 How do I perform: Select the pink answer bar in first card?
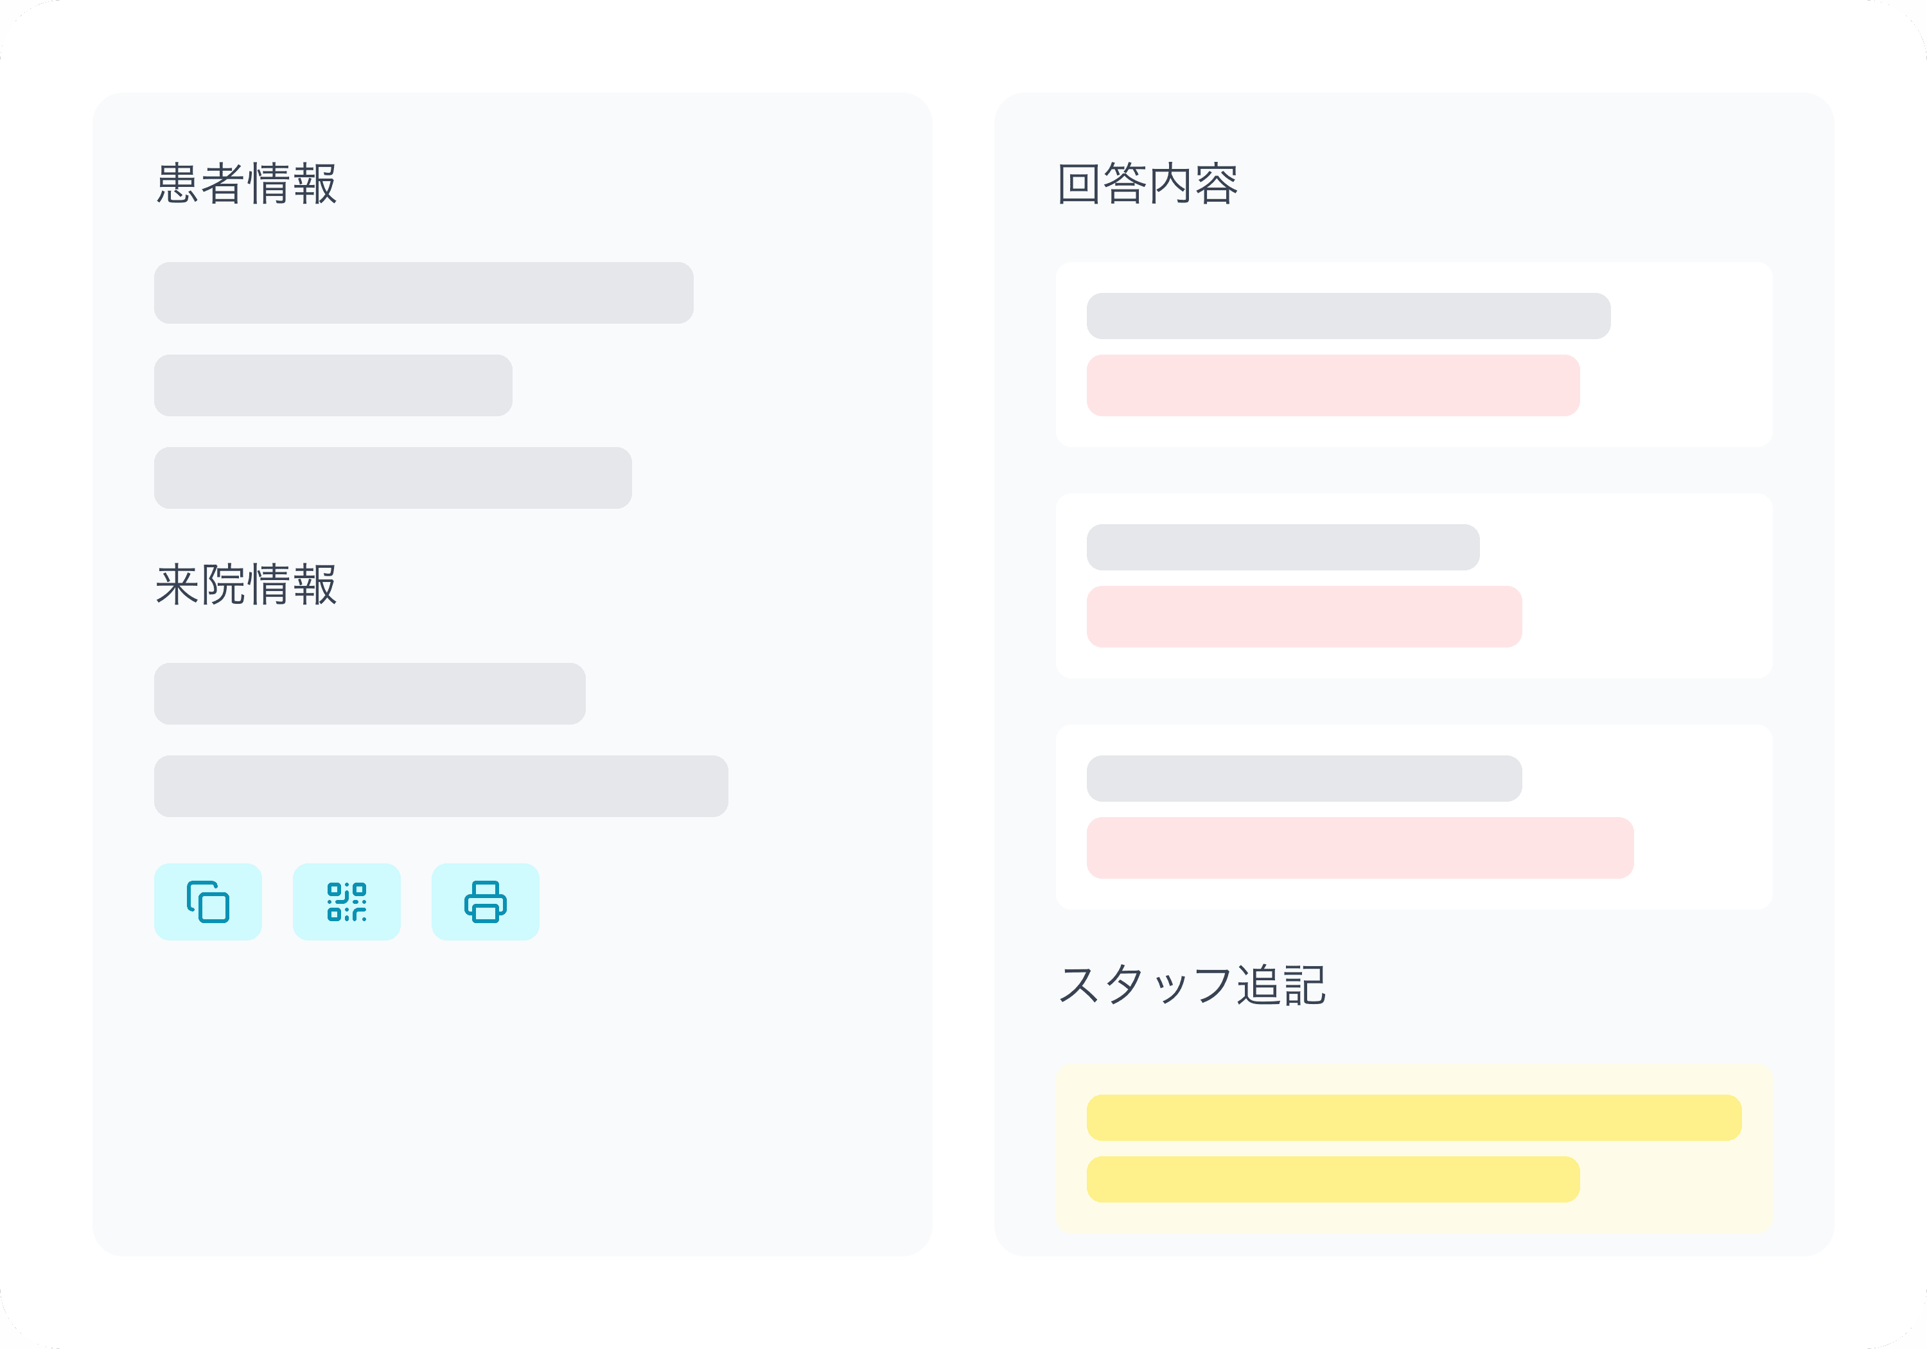pyautogui.click(x=1333, y=385)
